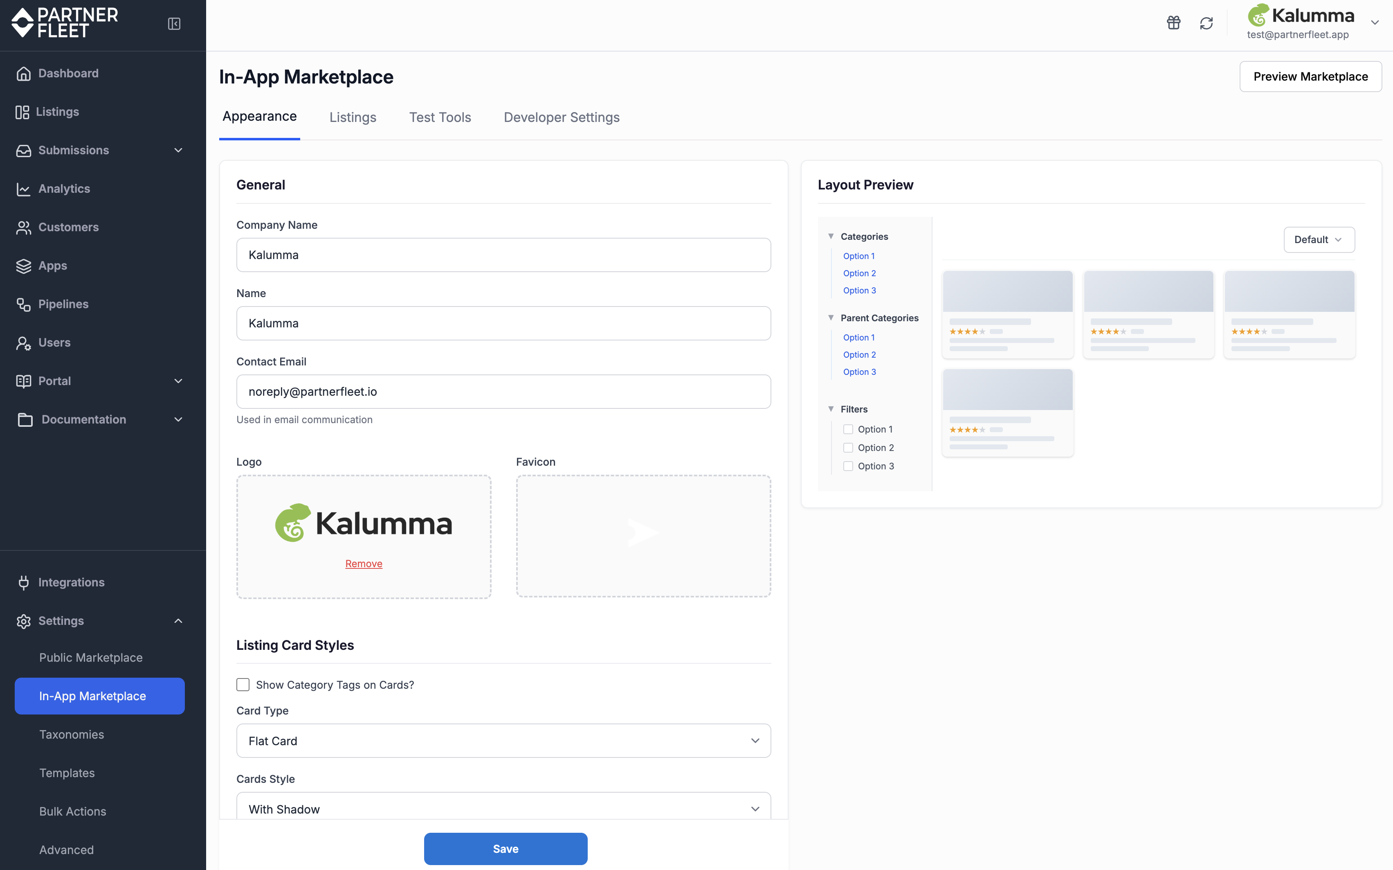The height and width of the screenshot is (870, 1393).
Task: Click the Kalumma logo image in upload box
Action: tap(363, 523)
